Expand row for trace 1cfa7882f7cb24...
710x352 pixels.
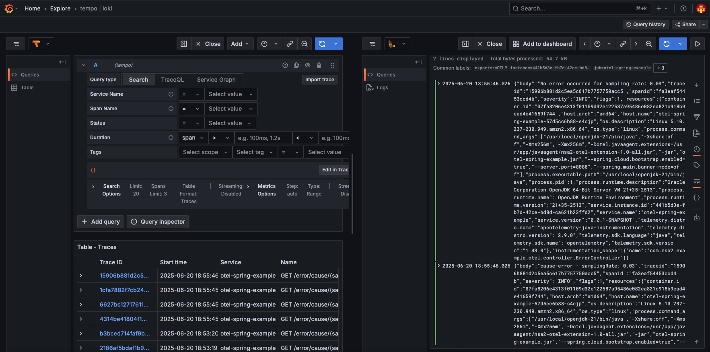tap(81, 290)
